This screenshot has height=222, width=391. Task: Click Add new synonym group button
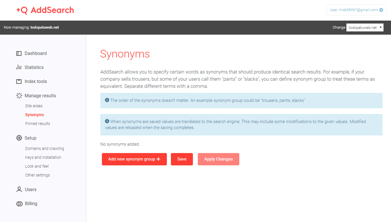click(134, 159)
